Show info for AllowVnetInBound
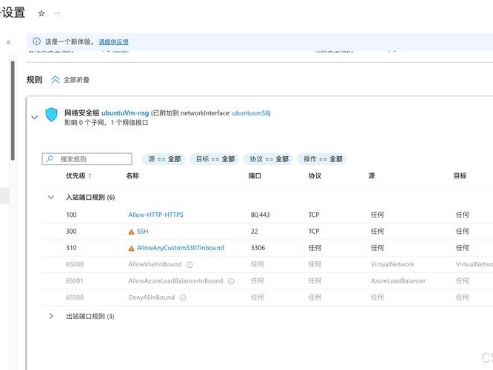The image size is (493, 370). pos(190,265)
